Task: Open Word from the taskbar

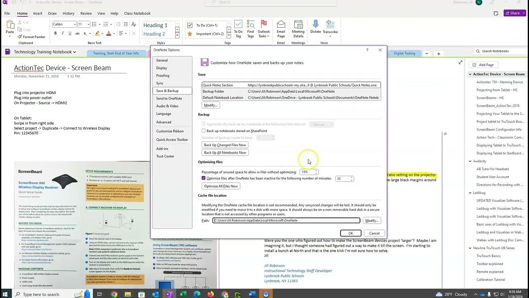Action: (x=252, y=294)
